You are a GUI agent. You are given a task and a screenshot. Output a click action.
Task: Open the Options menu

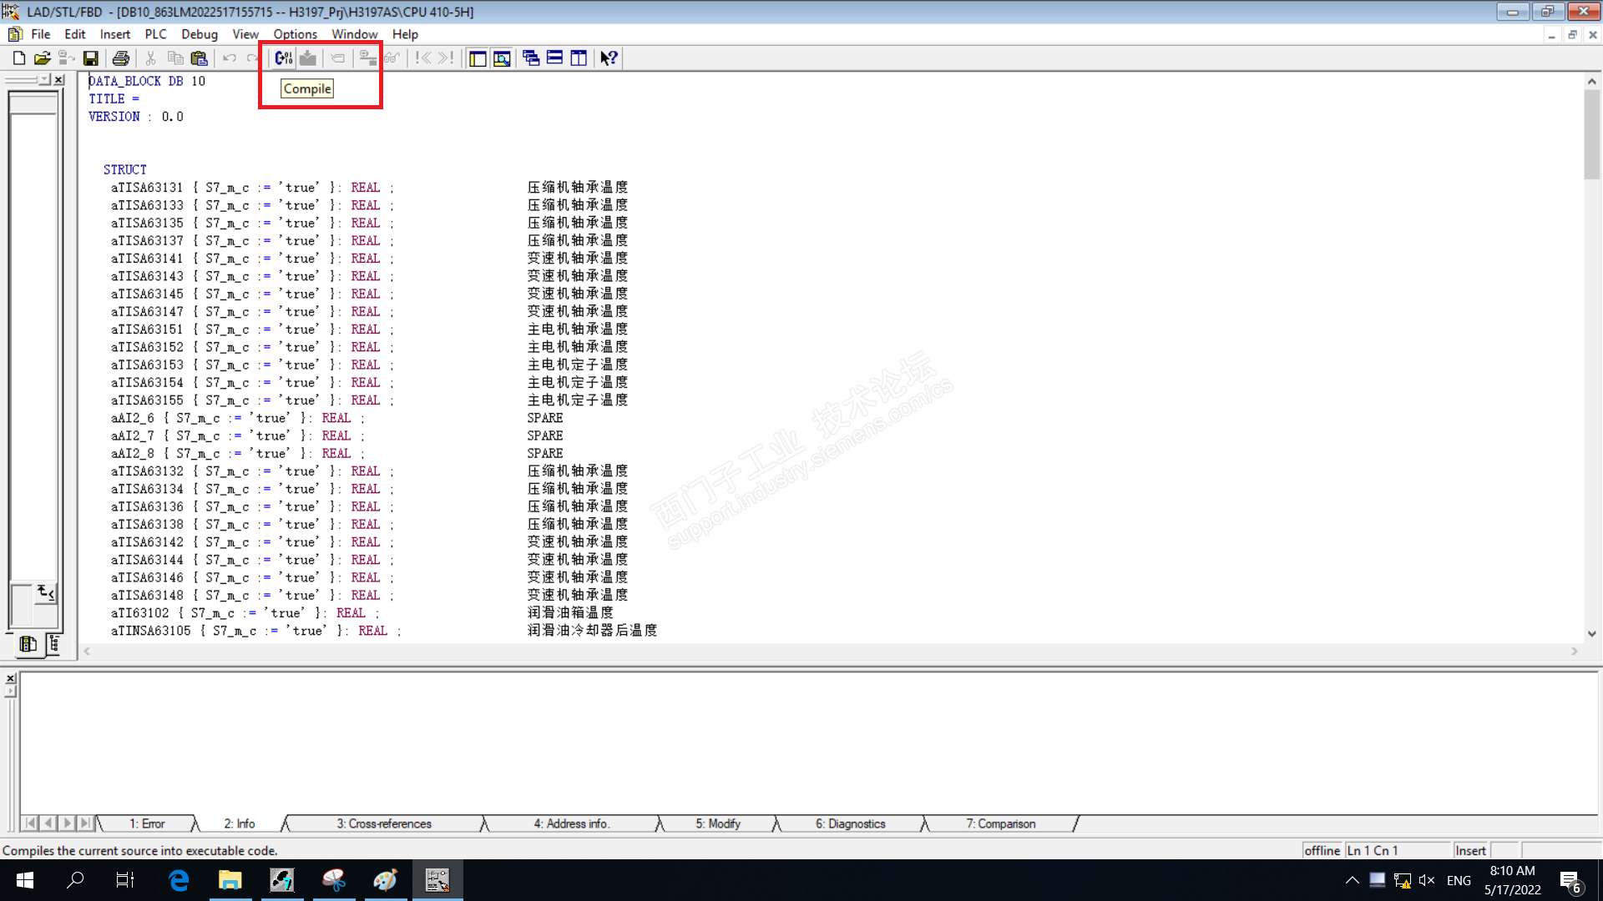coord(295,34)
